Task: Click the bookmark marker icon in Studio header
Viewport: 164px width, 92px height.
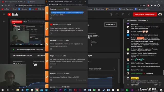Action: pyautogui.click(x=123, y=14)
